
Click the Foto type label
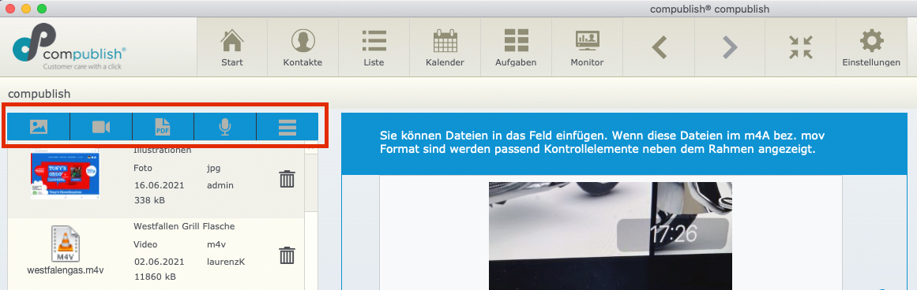pos(143,168)
